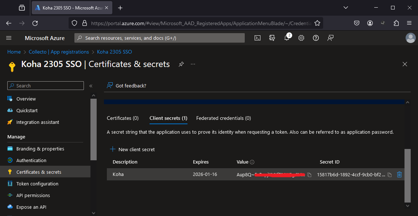Open the Firefox application menu

410,23
